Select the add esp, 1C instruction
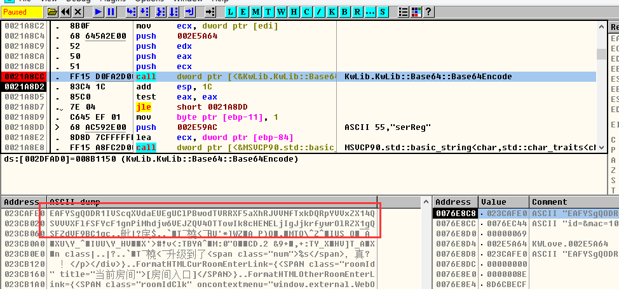619x289 pixels. (x=175, y=87)
